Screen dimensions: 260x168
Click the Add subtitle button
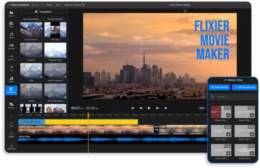(x=219, y=87)
